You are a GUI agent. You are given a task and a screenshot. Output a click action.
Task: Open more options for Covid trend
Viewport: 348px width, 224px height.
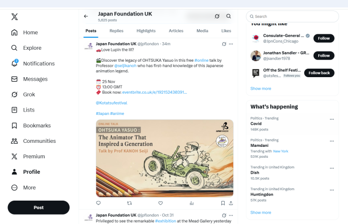click(332, 119)
